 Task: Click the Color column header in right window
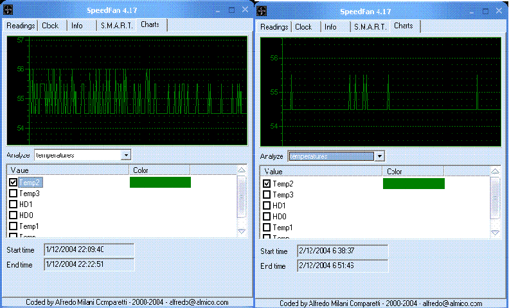coord(413,172)
